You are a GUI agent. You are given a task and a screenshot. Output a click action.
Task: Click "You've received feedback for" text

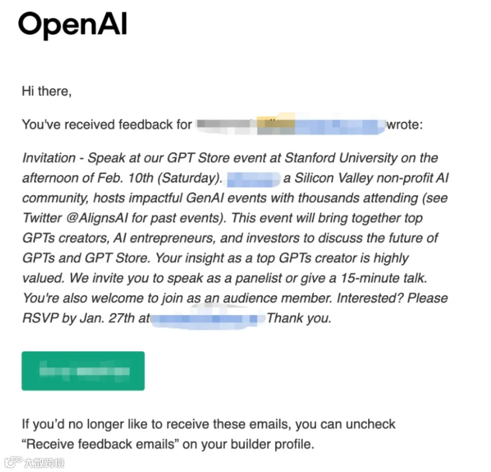point(107,124)
